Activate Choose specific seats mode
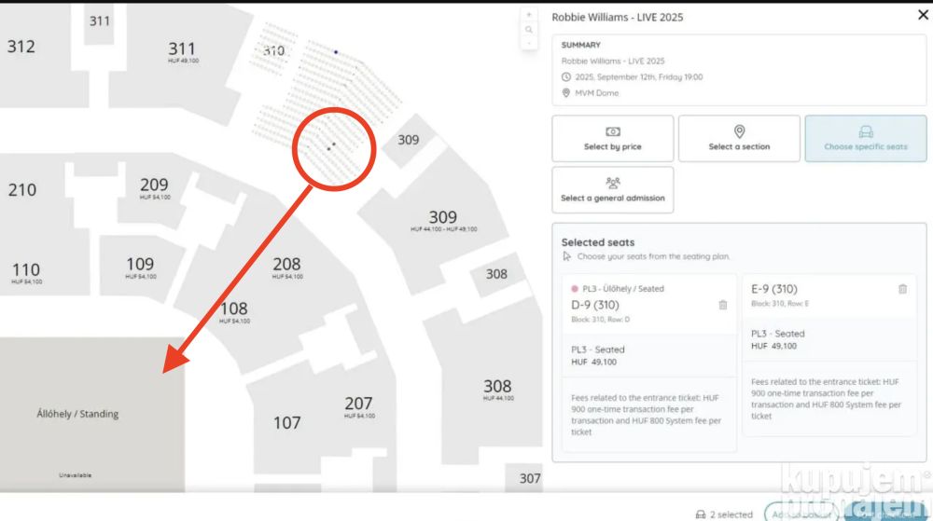The height and width of the screenshot is (521, 933). coord(865,139)
